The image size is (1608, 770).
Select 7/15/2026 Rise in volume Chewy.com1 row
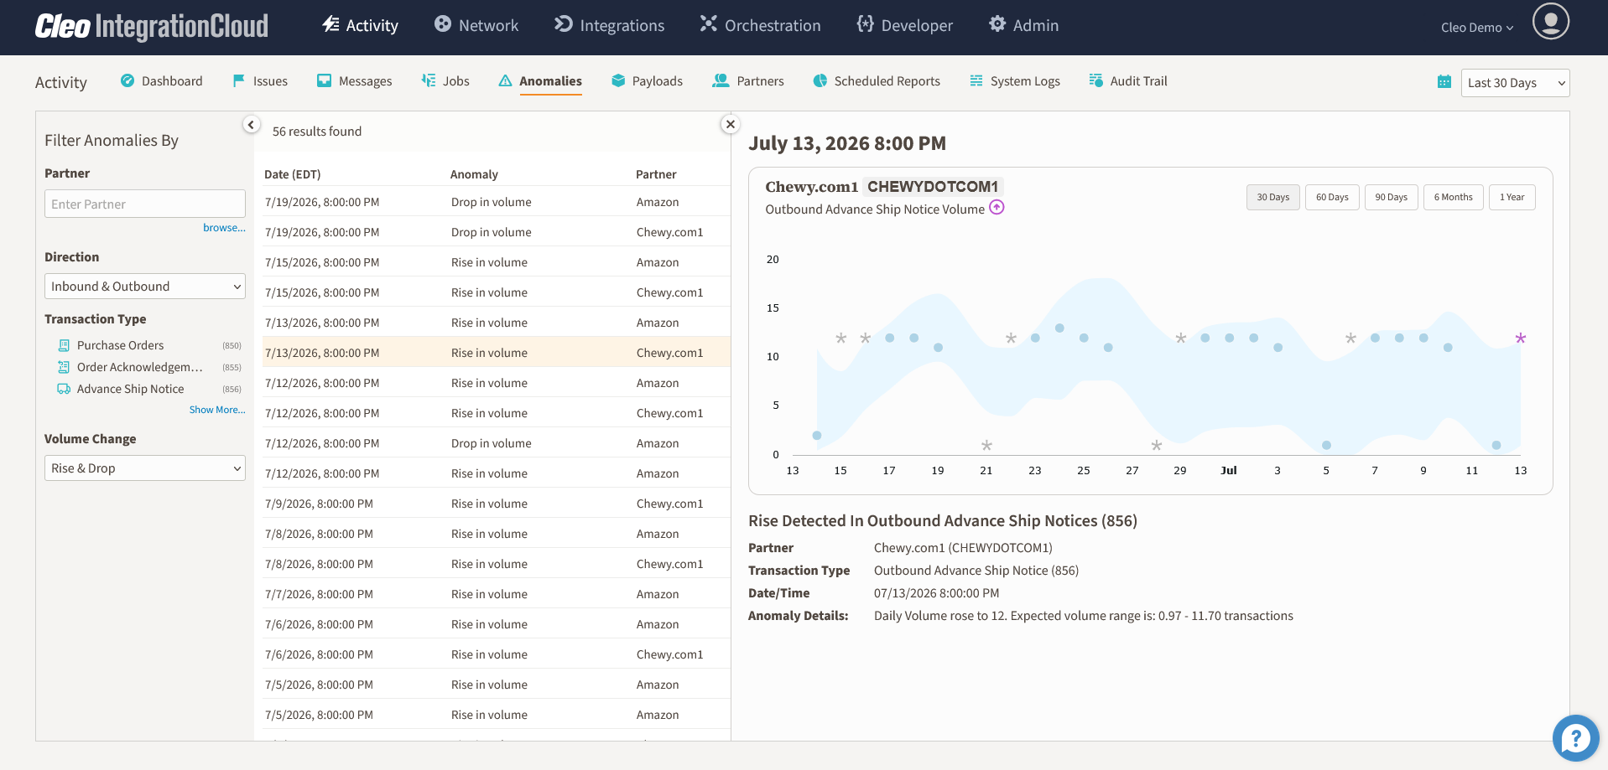click(497, 292)
